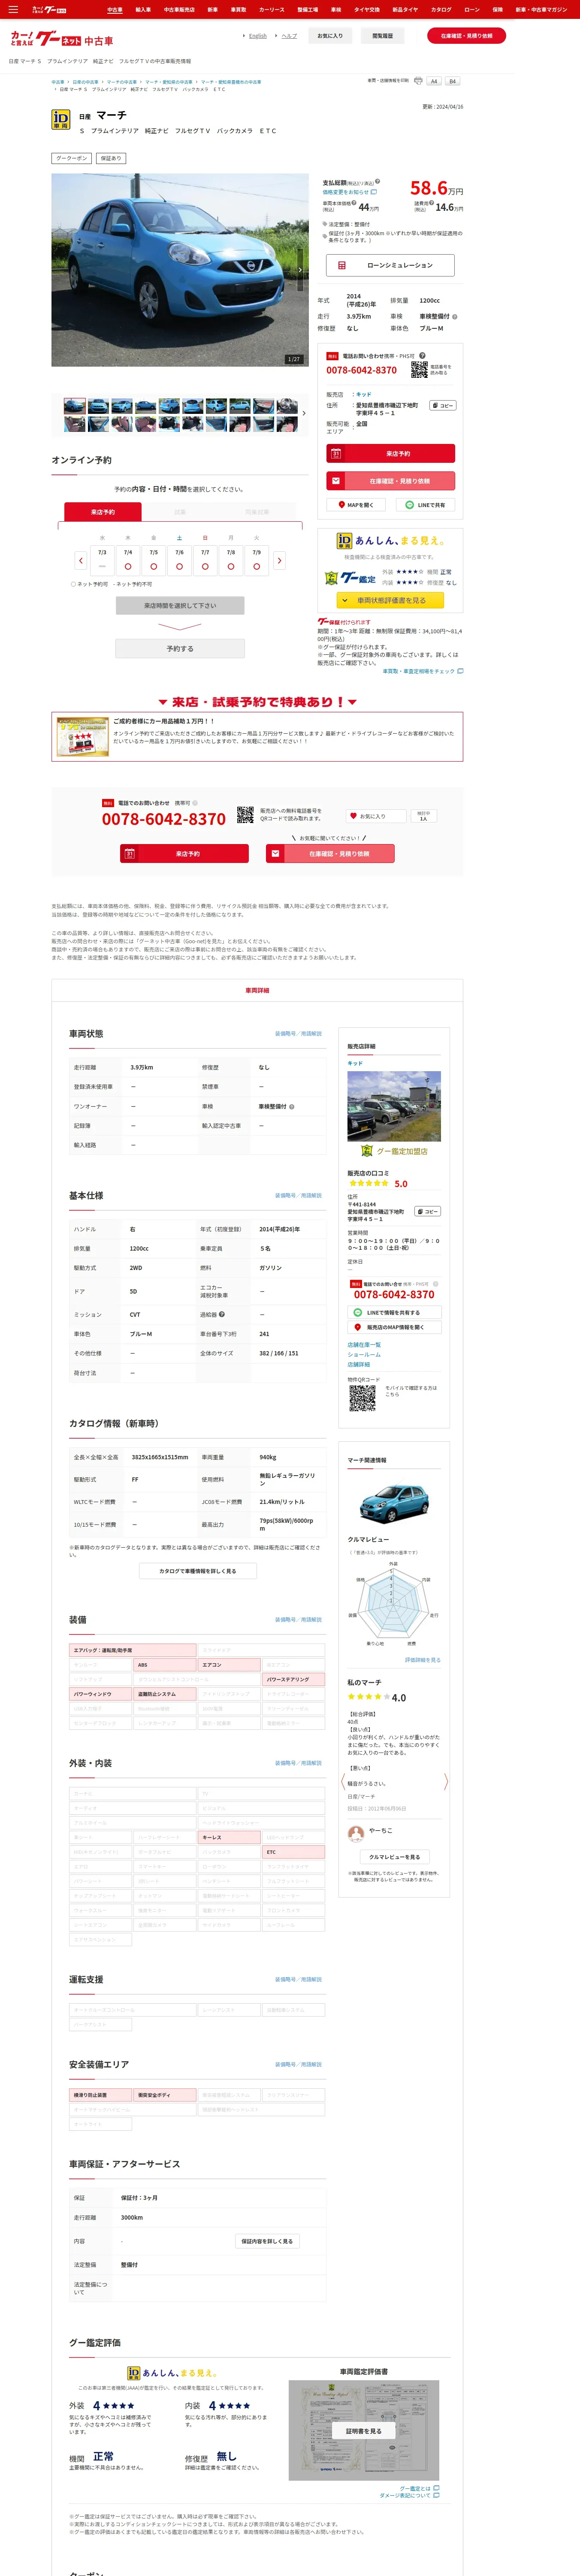
Task: Click the main blue March car photo
Action: point(180,270)
